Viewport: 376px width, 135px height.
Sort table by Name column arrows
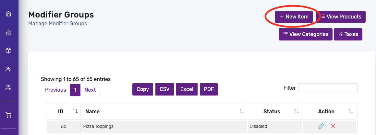coord(241,111)
